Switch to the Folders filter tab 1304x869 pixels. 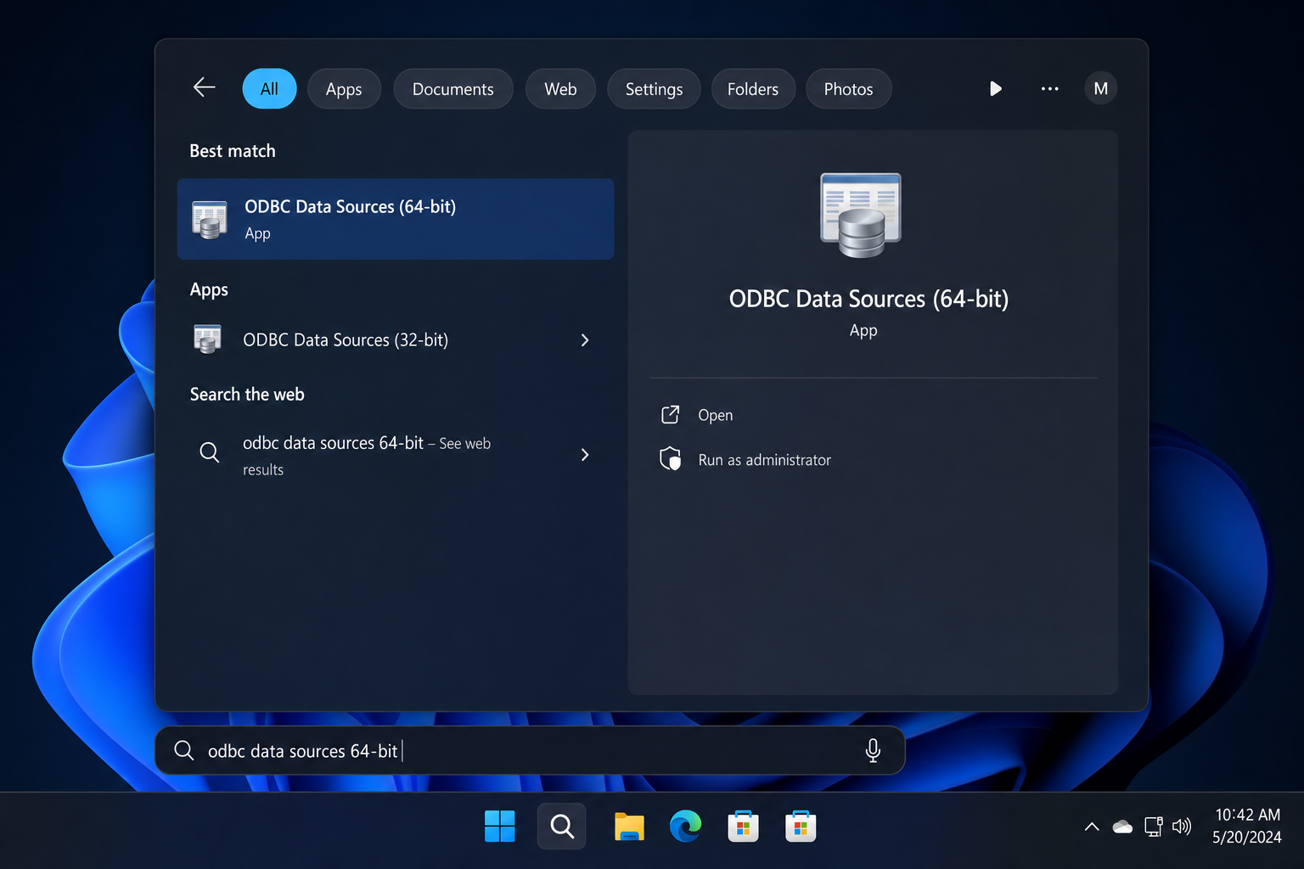coord(753,89)
